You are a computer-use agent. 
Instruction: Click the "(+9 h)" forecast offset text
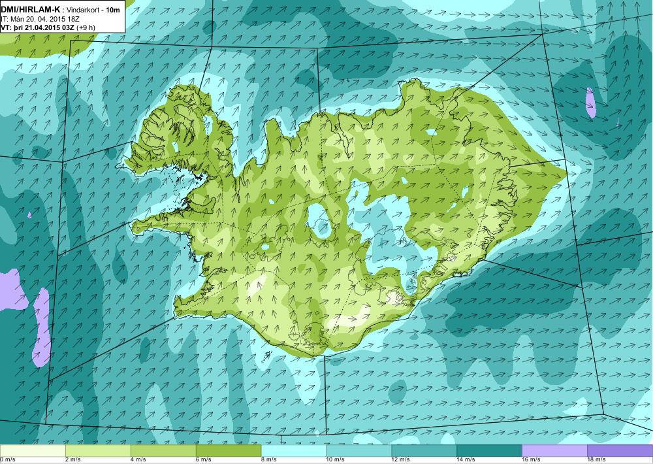86,28
